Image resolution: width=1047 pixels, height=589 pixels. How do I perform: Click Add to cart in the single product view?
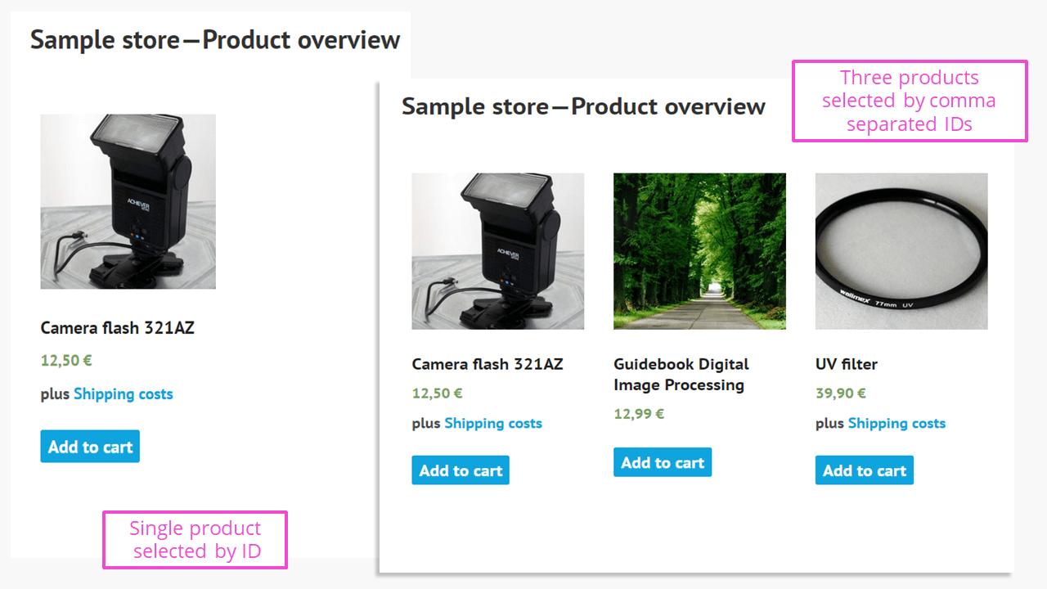pos(90,446)
